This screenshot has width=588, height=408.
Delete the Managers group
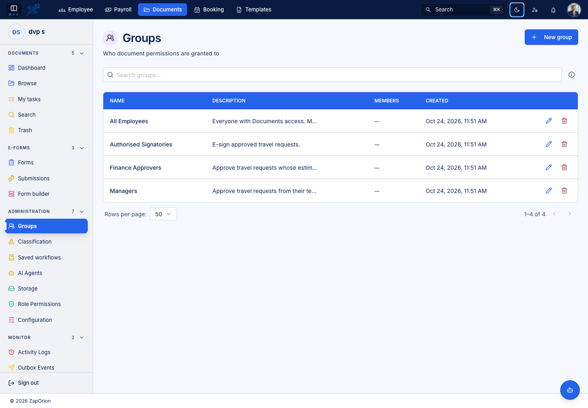pyautogui.click(x=564, y=191)
